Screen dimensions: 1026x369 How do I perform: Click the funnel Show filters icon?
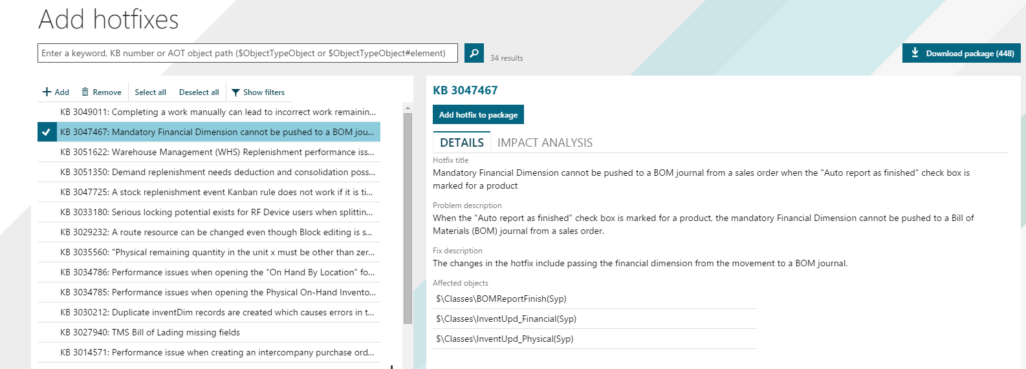coord(235,92)
